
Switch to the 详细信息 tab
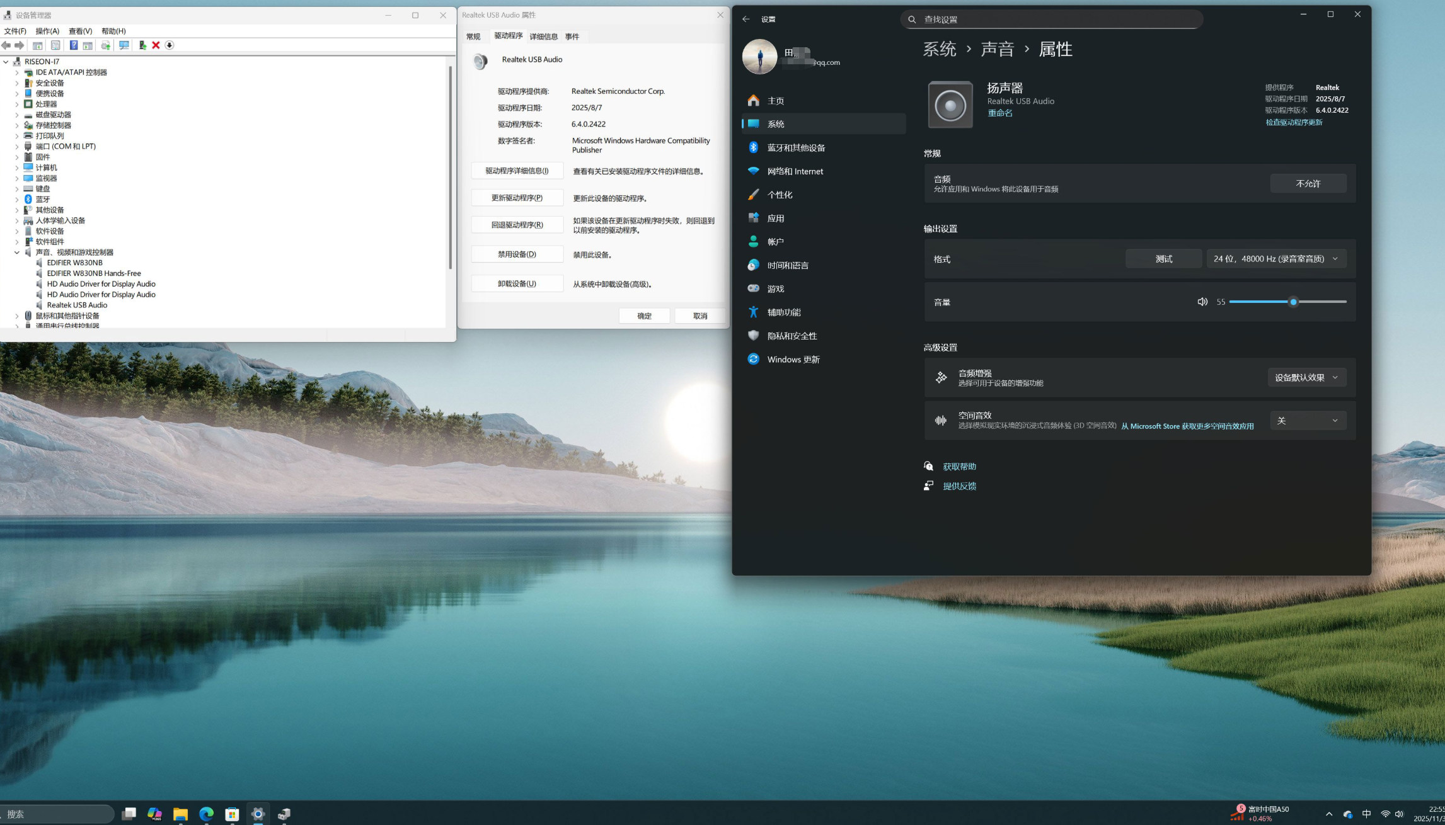(543, 36)
